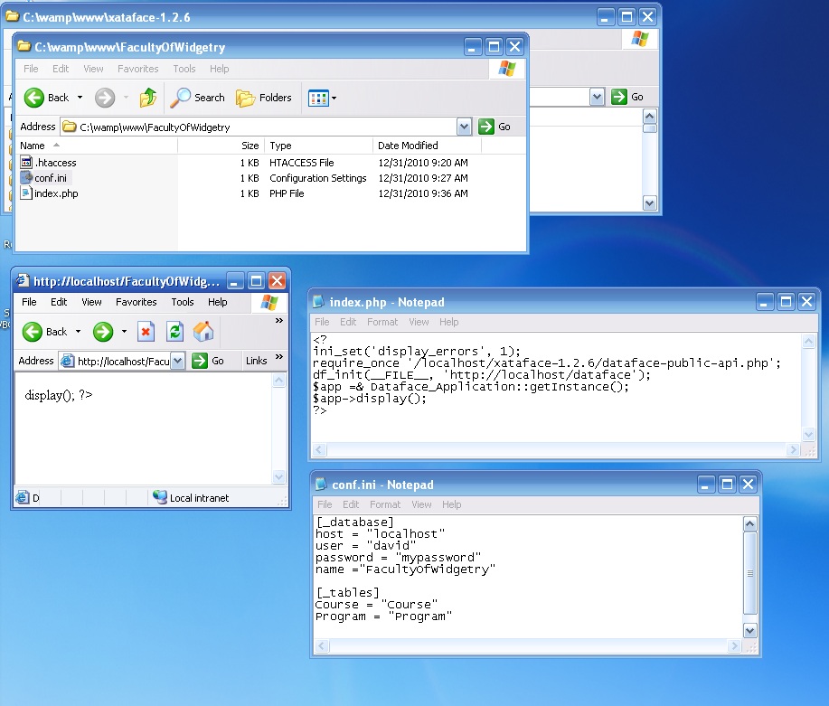Expand Forward history dropdown in browser window
Image resolution: width=829 pixels, height=706 pixels.
[x=124, y=332]
